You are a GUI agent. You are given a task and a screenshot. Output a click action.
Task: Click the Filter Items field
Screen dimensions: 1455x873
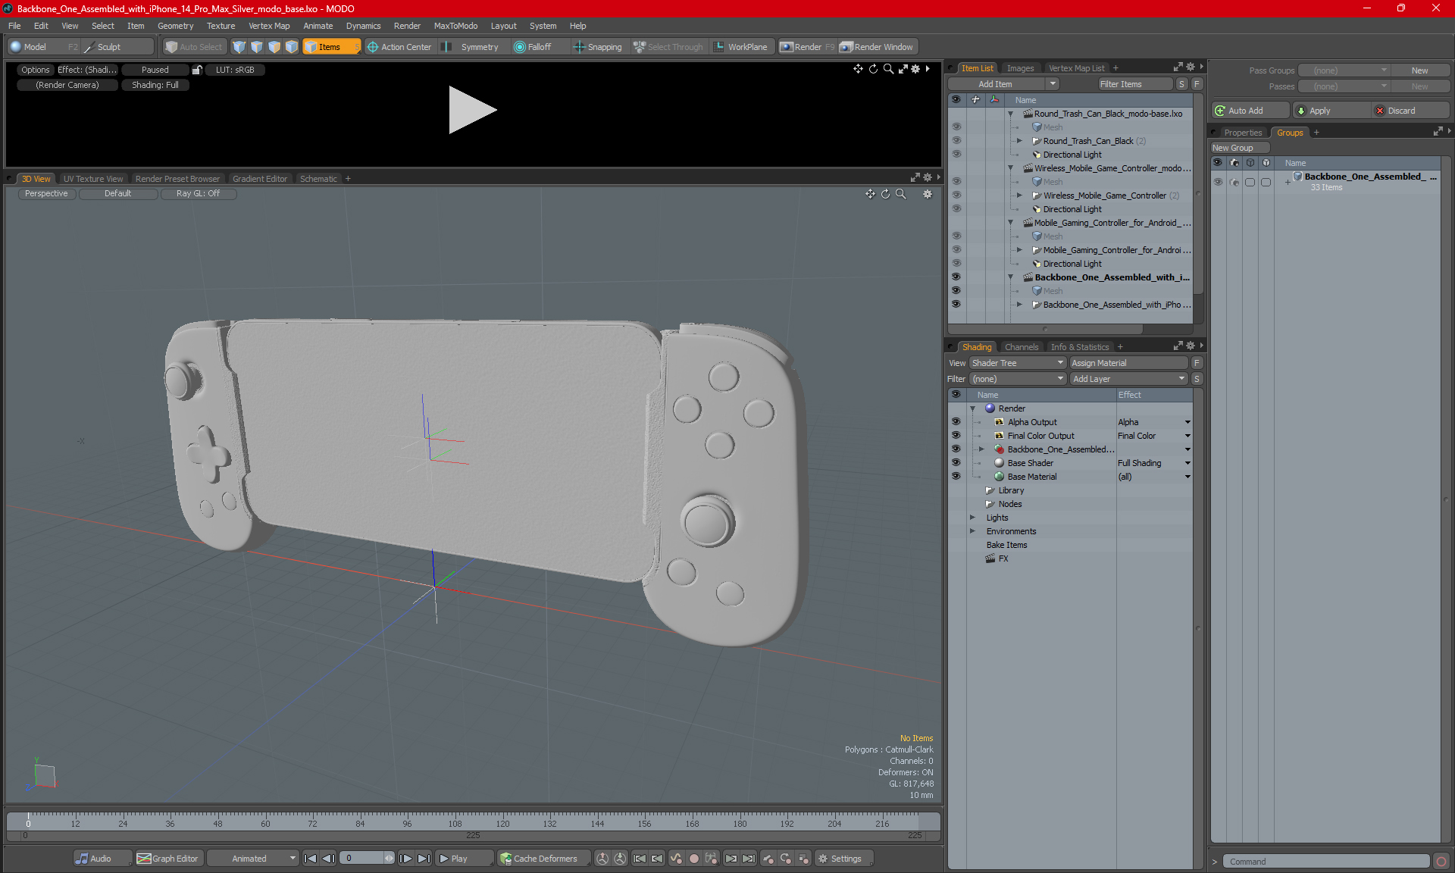1135,84
